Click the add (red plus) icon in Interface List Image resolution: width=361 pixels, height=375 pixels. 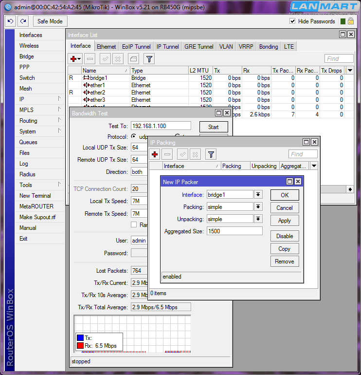coord(75,59)
